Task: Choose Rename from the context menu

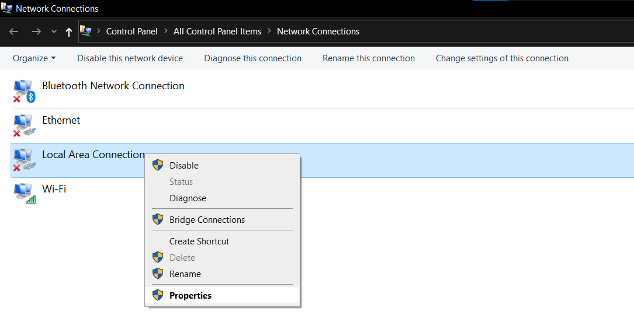Action: (x=223, y=274)
